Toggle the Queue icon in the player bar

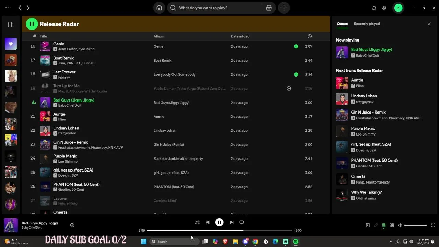384,225
